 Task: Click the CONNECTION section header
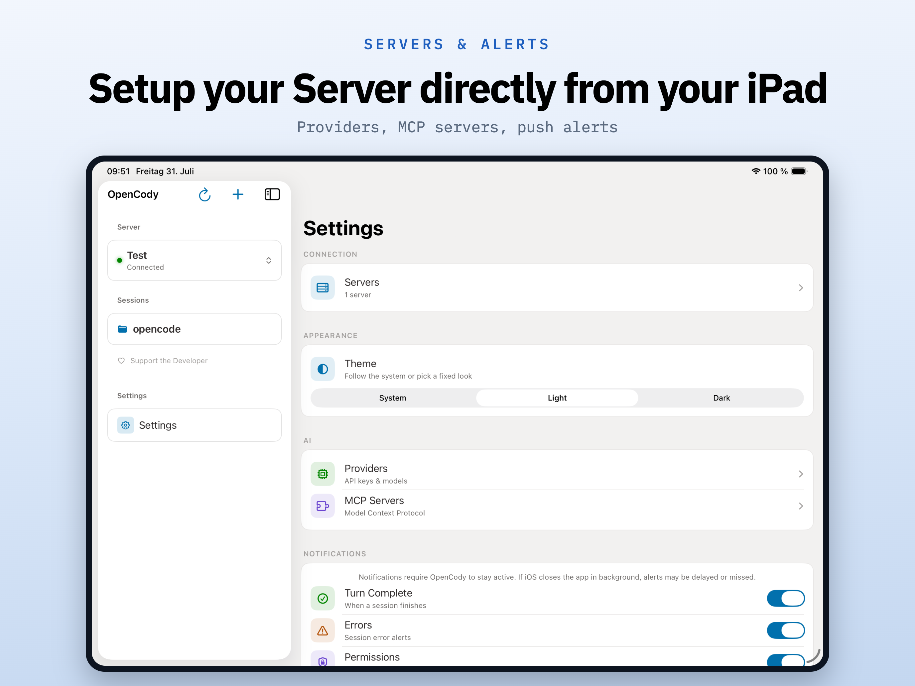(330, 254)
